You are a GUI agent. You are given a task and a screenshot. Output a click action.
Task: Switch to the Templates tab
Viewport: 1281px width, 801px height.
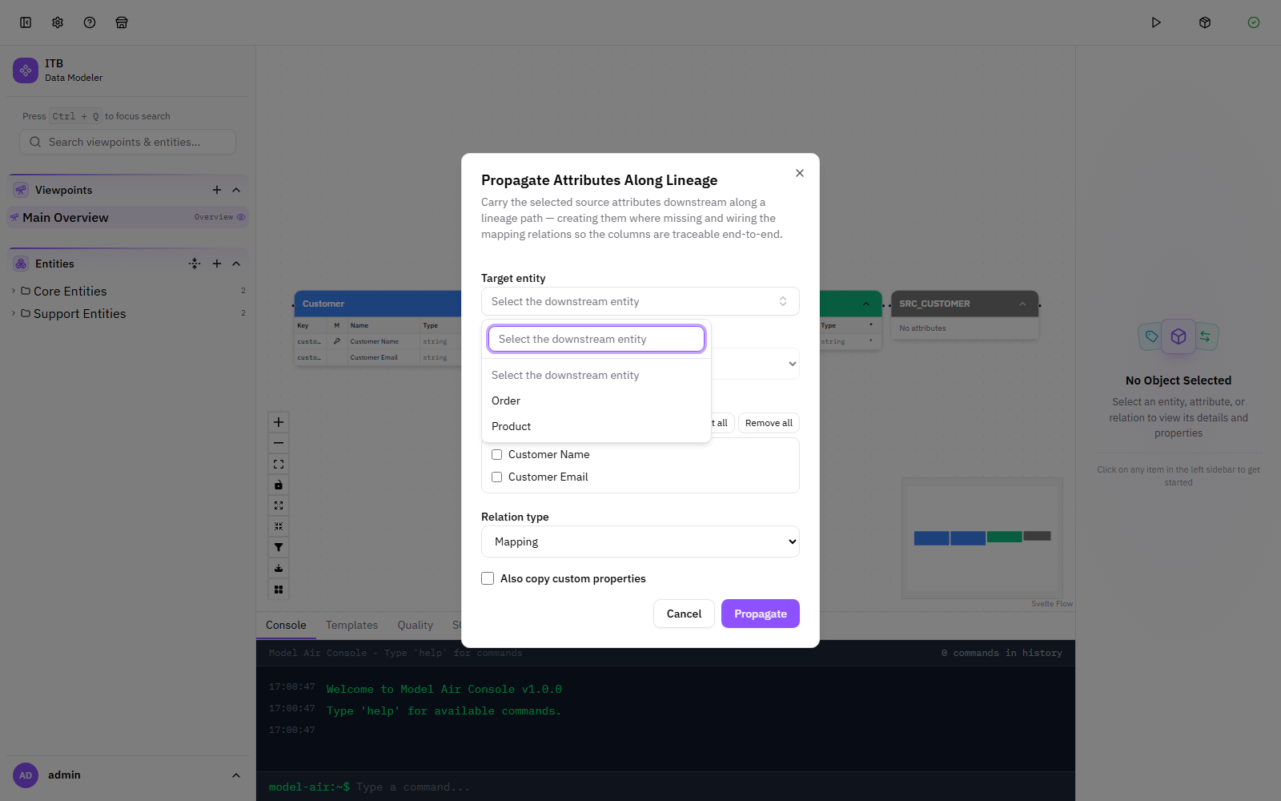click(351, 625)
